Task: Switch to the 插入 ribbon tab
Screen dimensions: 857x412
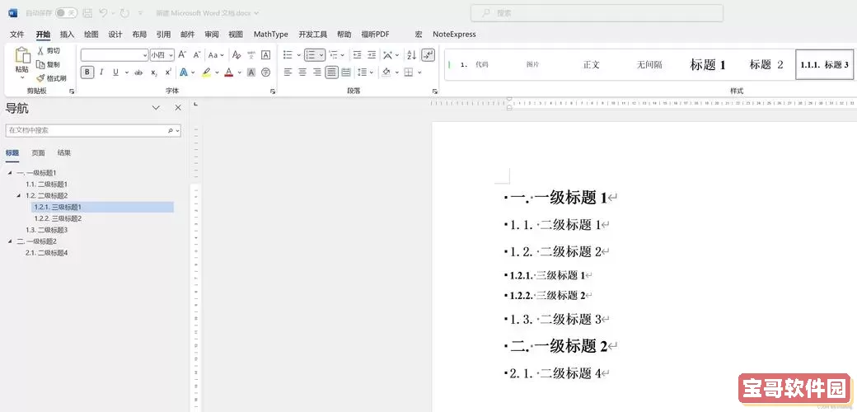Action: [67, 35]
